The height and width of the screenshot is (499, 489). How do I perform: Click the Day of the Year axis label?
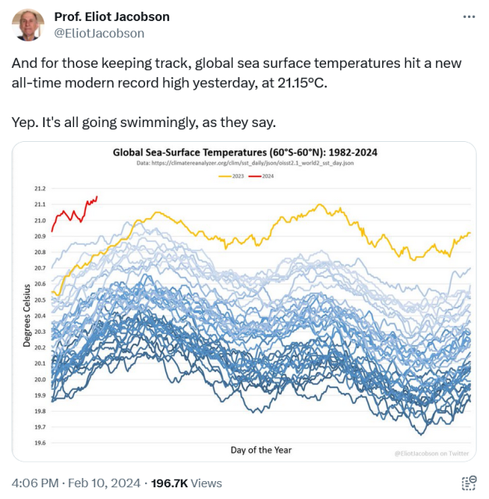point(260,450)
